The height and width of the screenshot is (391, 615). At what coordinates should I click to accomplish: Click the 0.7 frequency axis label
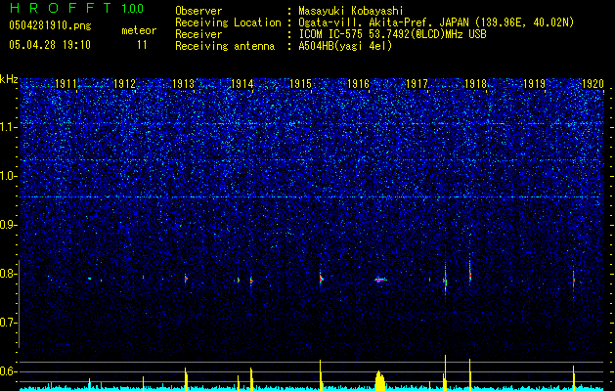click(9, 323)
